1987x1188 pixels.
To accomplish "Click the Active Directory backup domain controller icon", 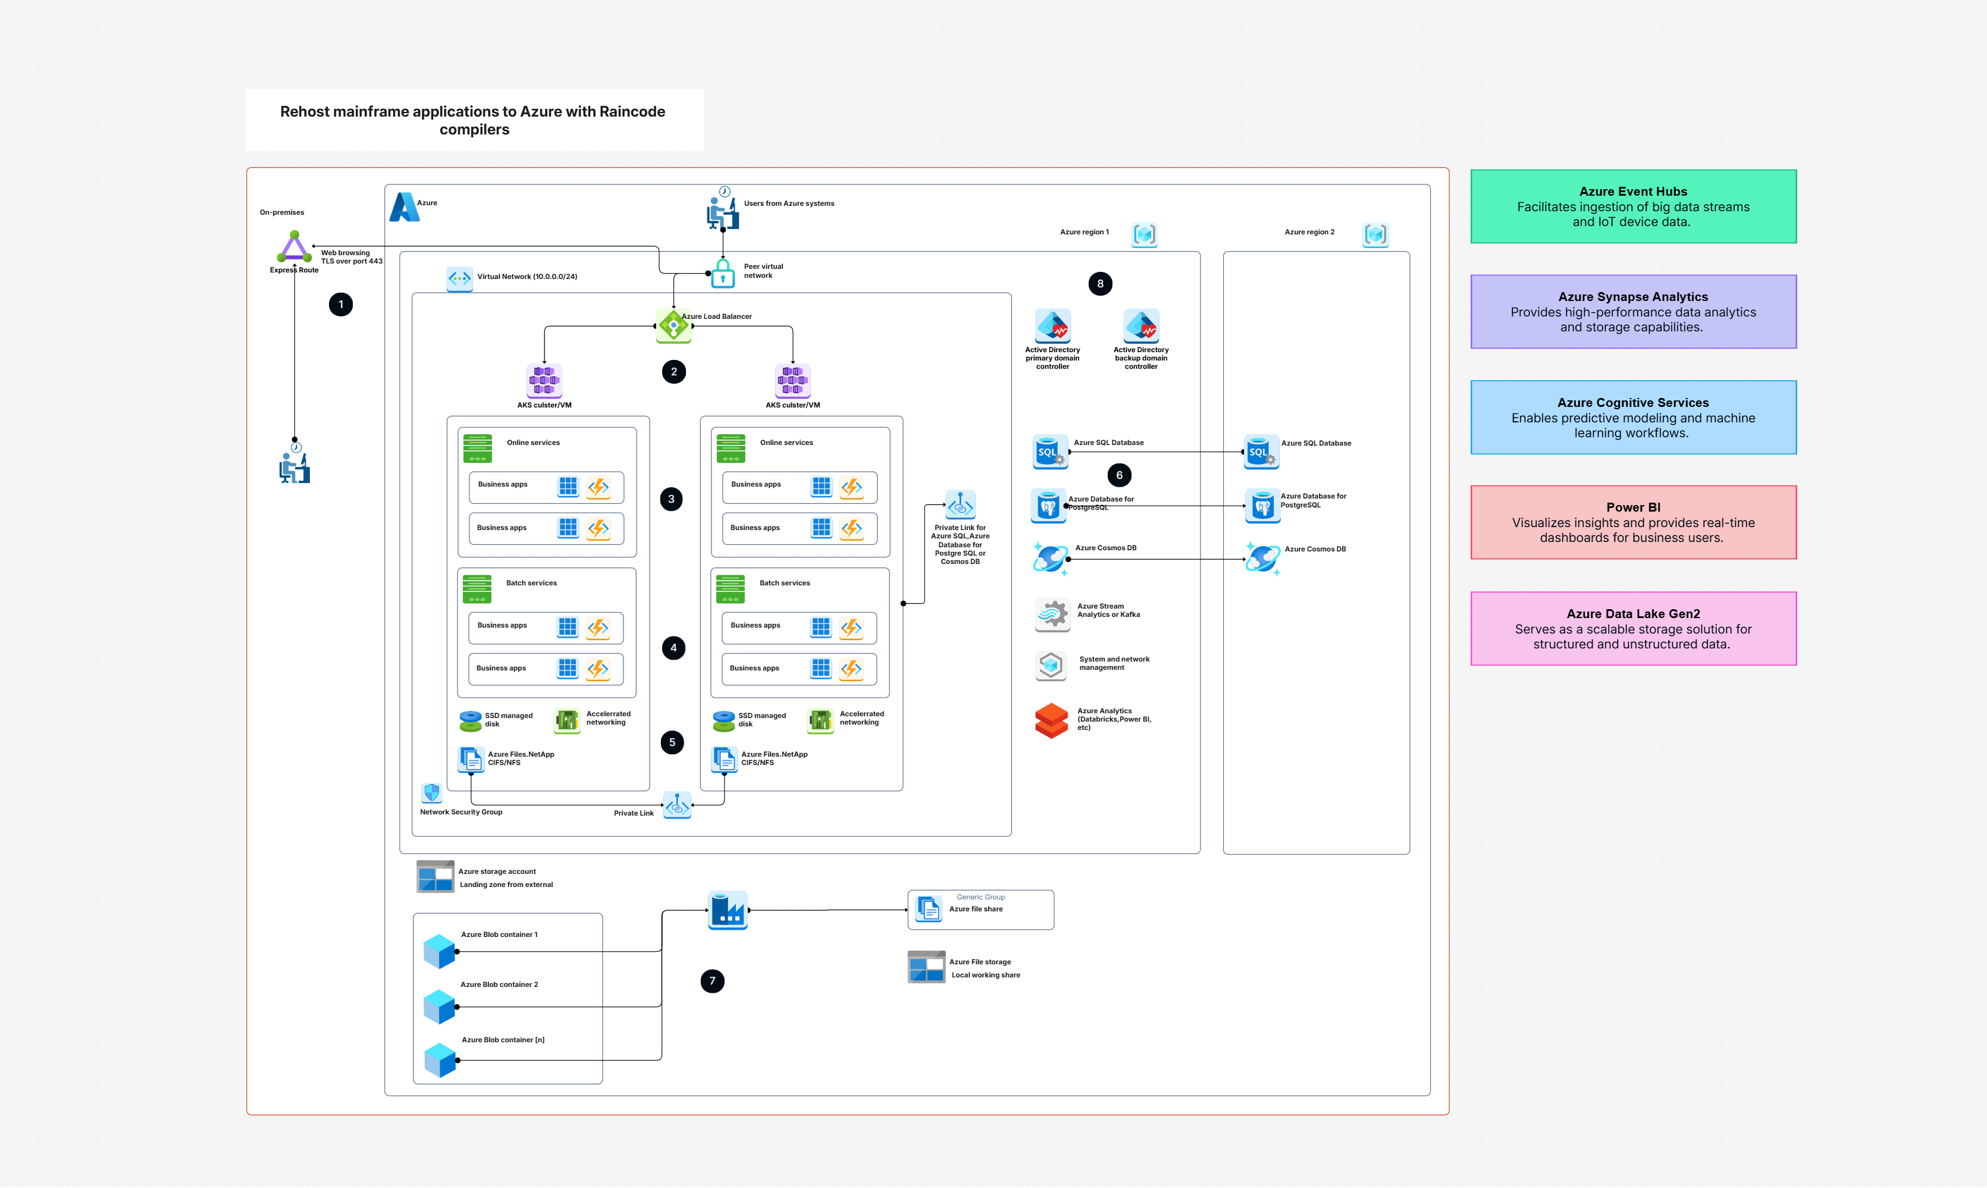I will click(x=1141, y=326).
